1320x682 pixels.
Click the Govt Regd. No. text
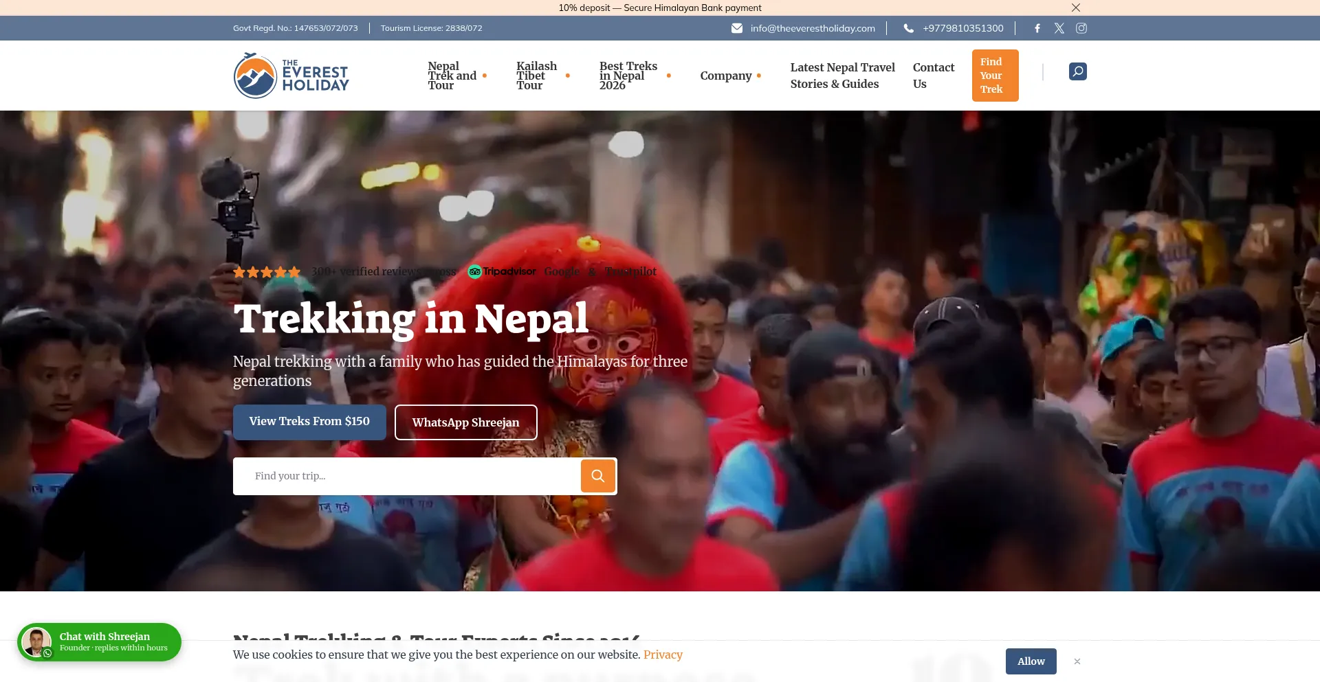click(x=296, y=28)
